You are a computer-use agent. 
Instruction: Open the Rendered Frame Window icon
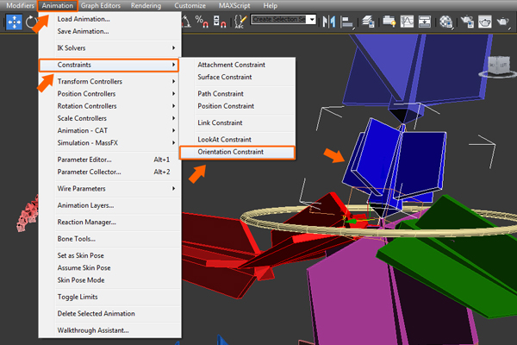coord(484,22)
